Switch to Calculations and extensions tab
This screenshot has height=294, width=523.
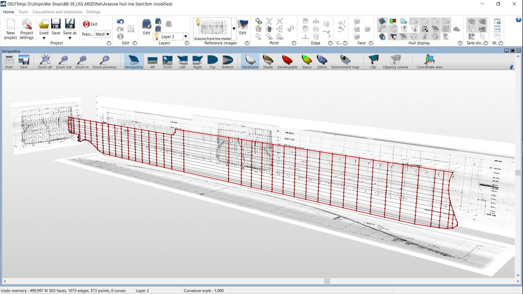coord(58,12)
